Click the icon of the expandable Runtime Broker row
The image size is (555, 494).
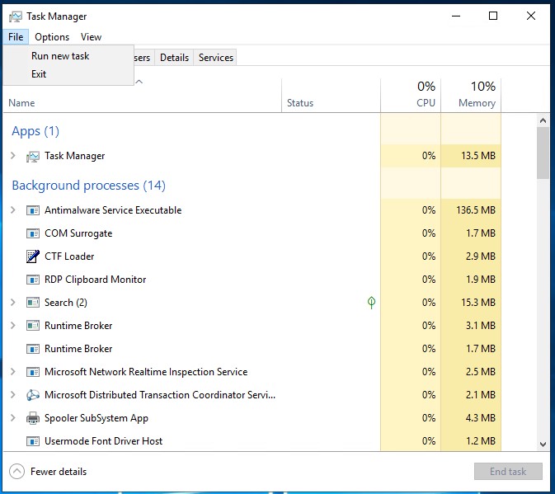(x=33, y=326)
